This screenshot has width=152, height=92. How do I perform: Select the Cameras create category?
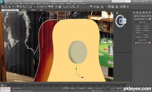tap(143, 16)
